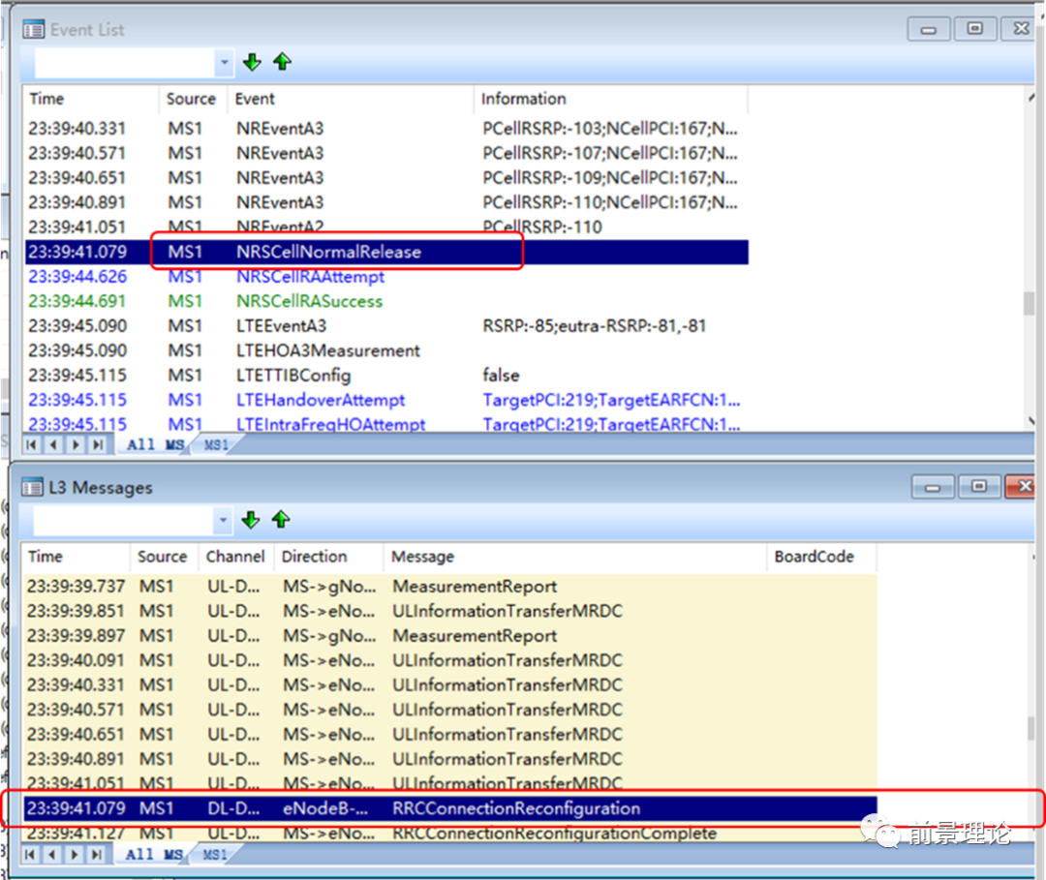Open the L3 Messages filter dropdown

(223, 521)
